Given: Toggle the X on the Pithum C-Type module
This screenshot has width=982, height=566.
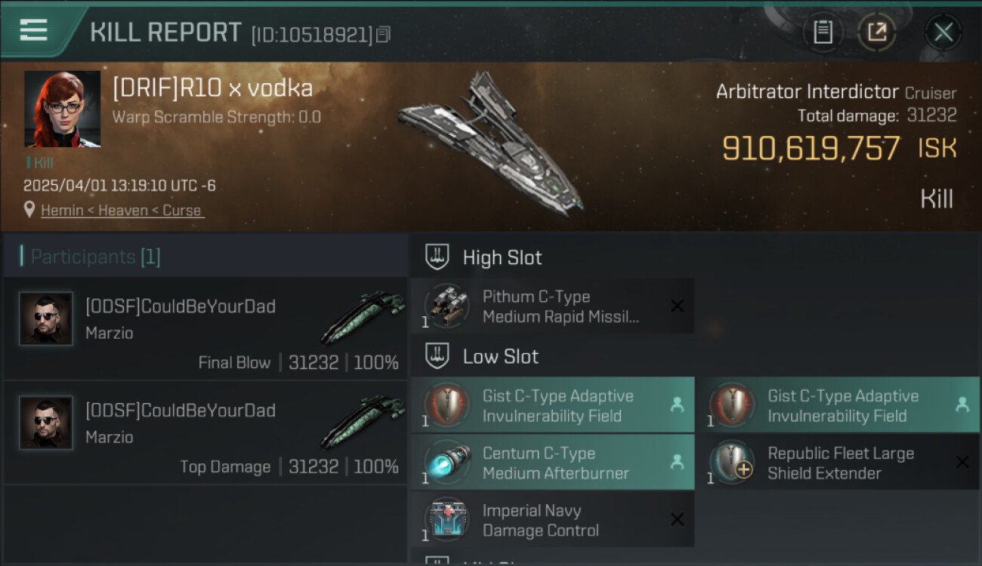Looking at the screenshot, I should click(678, 306).
